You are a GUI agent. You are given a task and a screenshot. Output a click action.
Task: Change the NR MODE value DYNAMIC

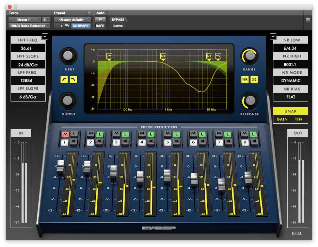coord(291,81)
